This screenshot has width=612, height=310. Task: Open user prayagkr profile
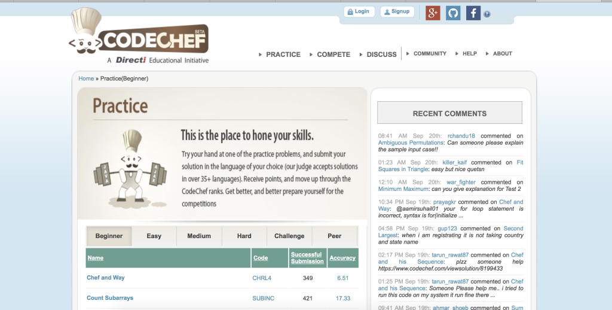tap(445, 202)
